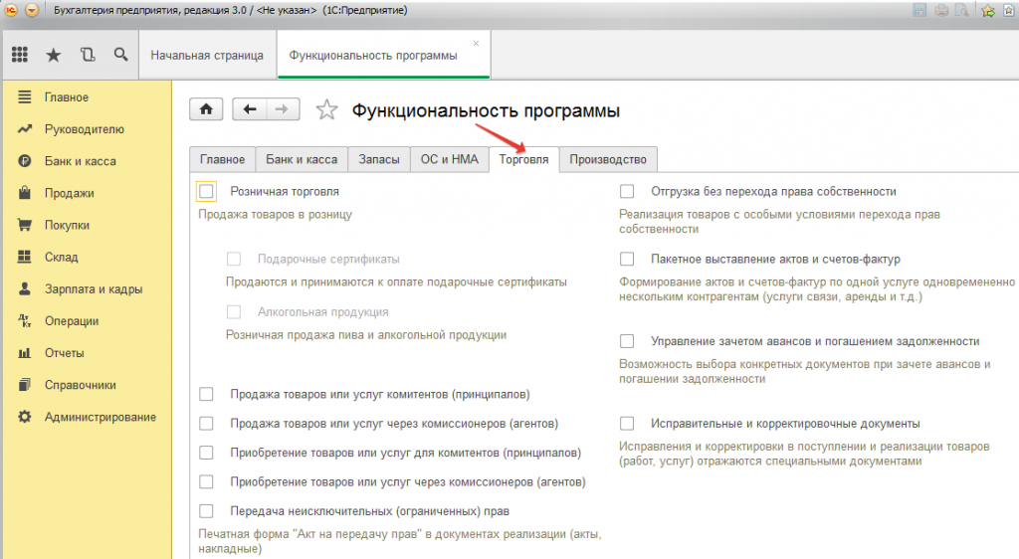This screenshot has width=1019, height=559.
Task: Click the add-to-favorites star with green arrow
Action: [x=988, y=11]
